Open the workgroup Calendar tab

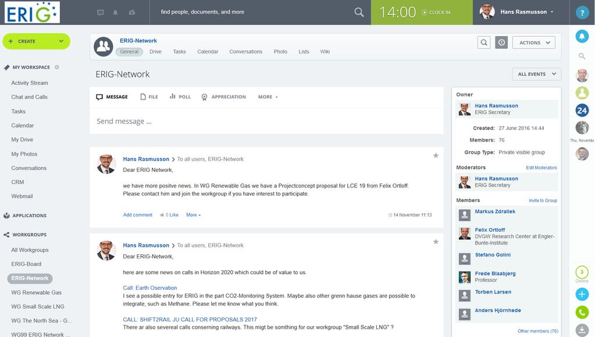click(x=208, y=52)
